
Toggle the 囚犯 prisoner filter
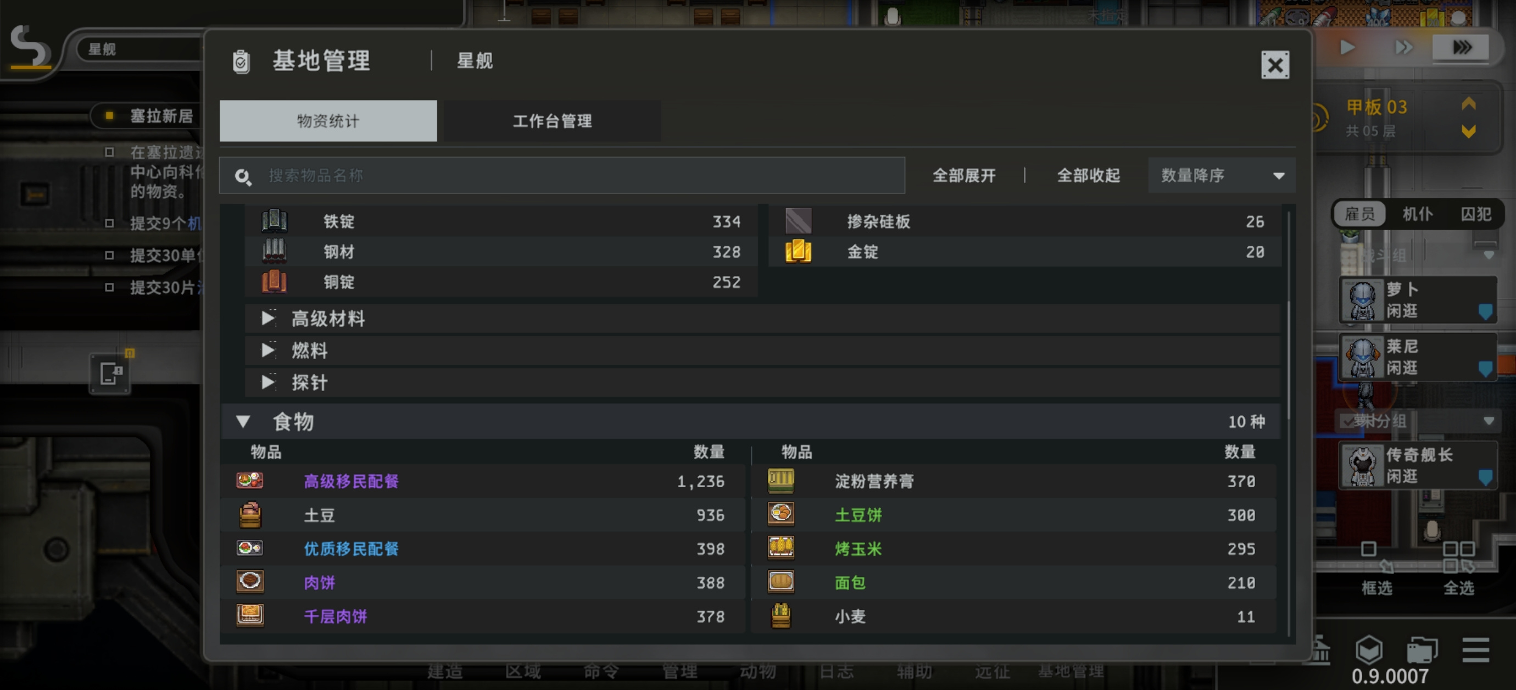click(x=1476, y=214)
